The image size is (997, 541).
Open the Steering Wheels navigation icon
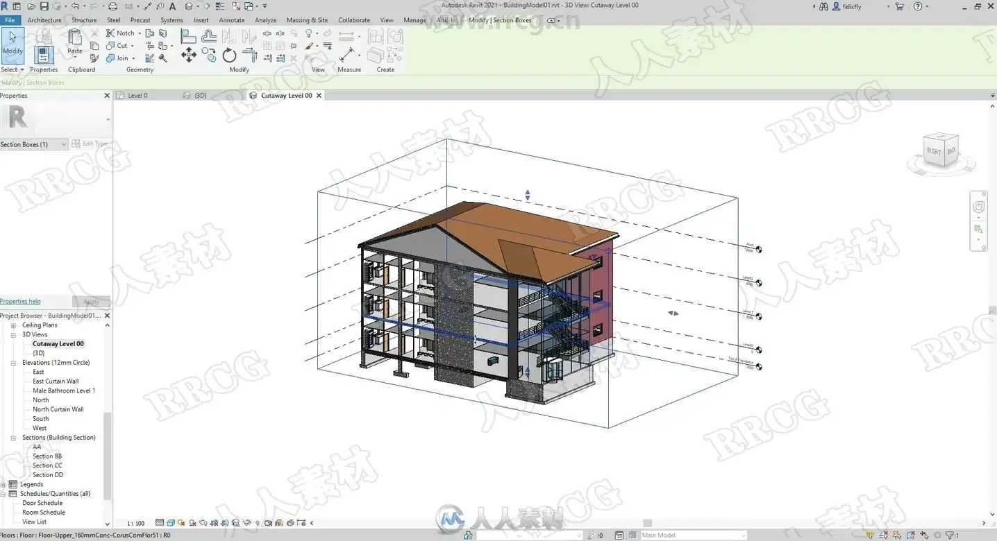pyautogui.click(x=979, y=207)
